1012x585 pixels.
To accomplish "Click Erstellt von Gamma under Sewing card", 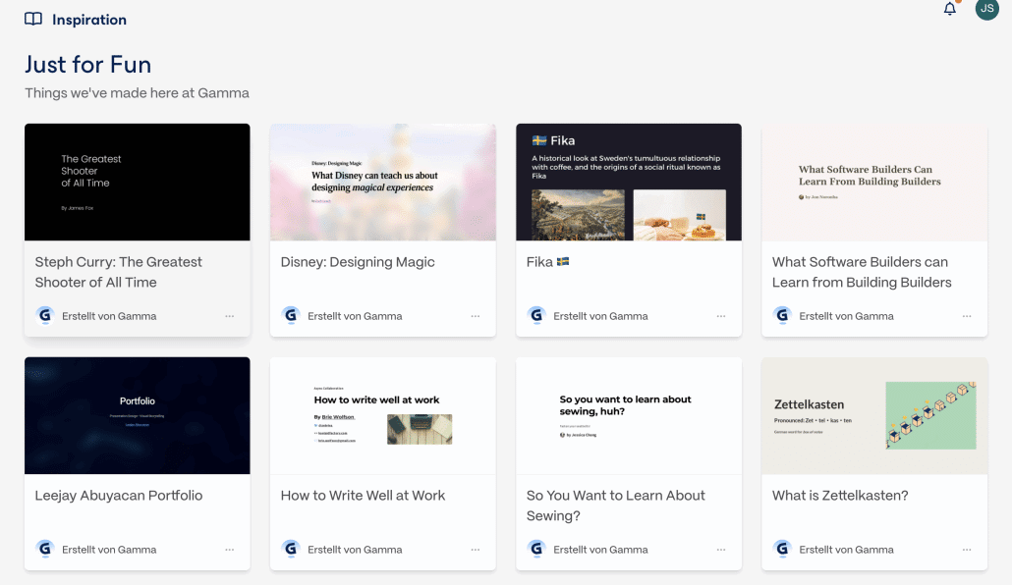I will pos(601,550).
